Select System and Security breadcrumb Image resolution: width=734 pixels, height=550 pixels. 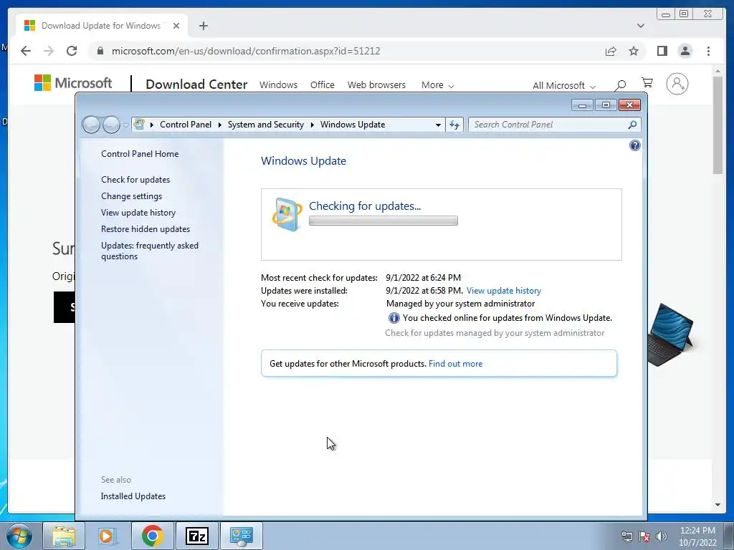pos(265,125)
